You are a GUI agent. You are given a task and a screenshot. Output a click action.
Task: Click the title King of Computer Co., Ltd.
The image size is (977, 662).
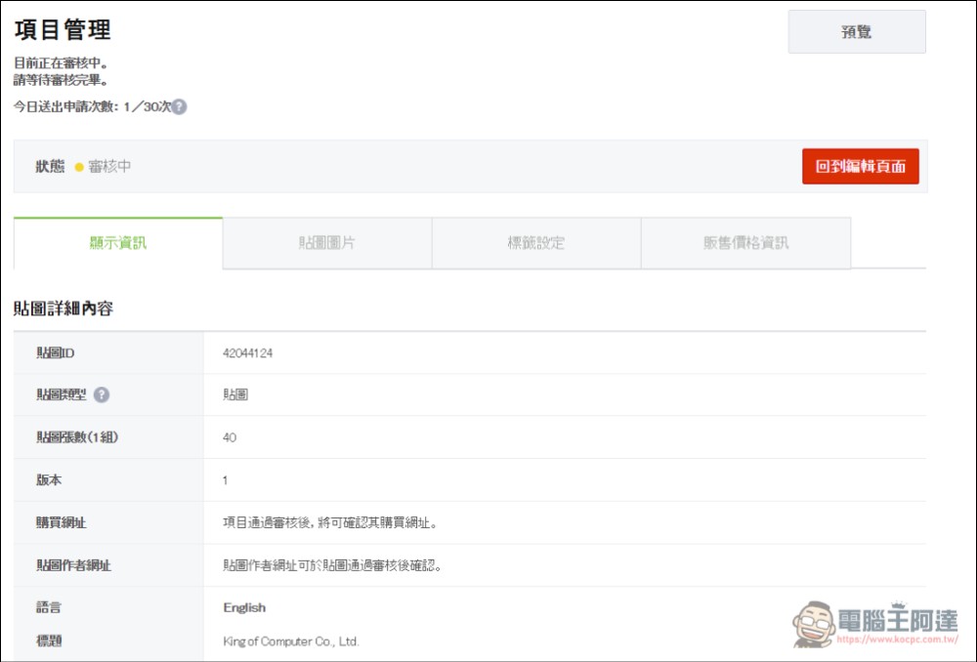click(290, 641)
